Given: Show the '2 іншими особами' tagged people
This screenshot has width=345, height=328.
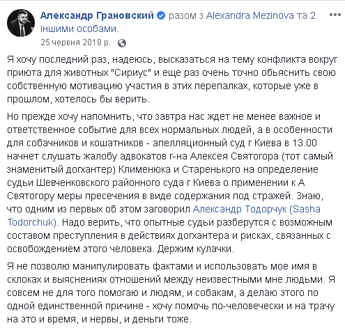Looking at the screenshot, I should 178,22.
